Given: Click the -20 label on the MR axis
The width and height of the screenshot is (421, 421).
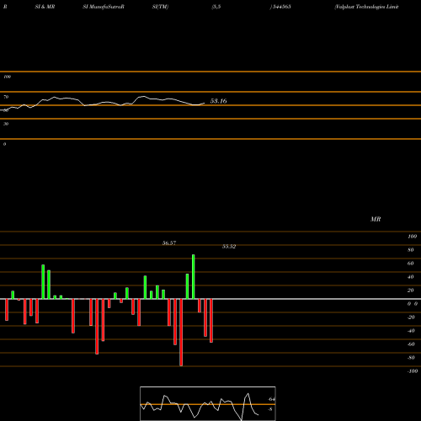Looking at the screenshot, I should point(411,317).
